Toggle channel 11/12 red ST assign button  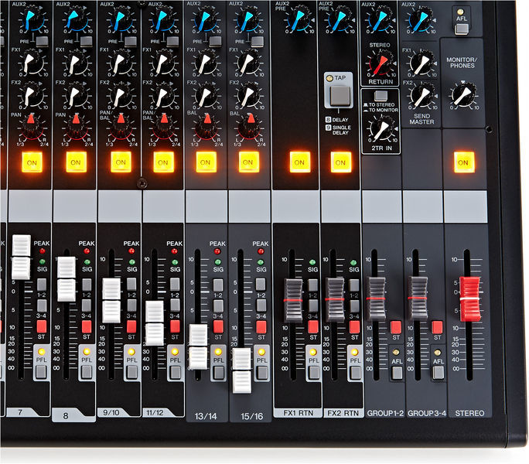(175, 326)
